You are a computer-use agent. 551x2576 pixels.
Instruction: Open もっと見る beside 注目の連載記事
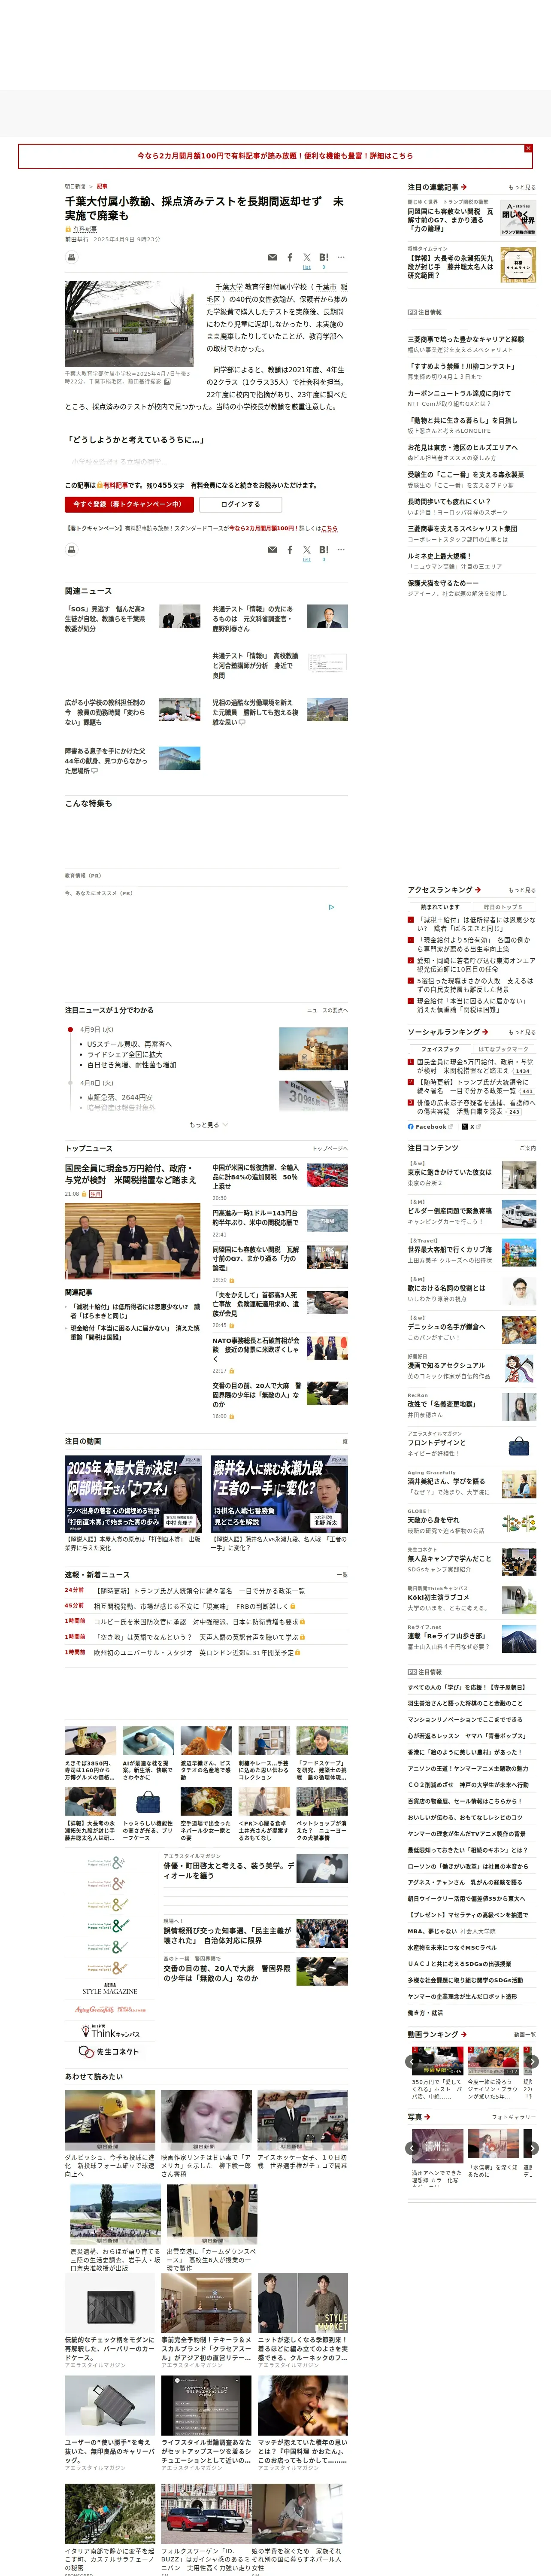[522, 187]
